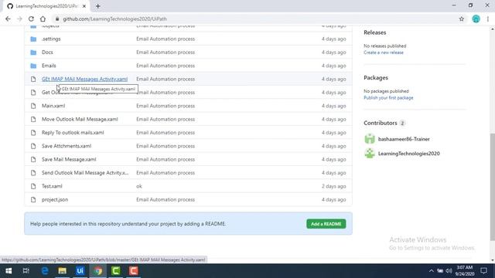Open Chrome profile avatar
Image resolution: width=495 pixels, height=278 pixels.
point(476,19)
